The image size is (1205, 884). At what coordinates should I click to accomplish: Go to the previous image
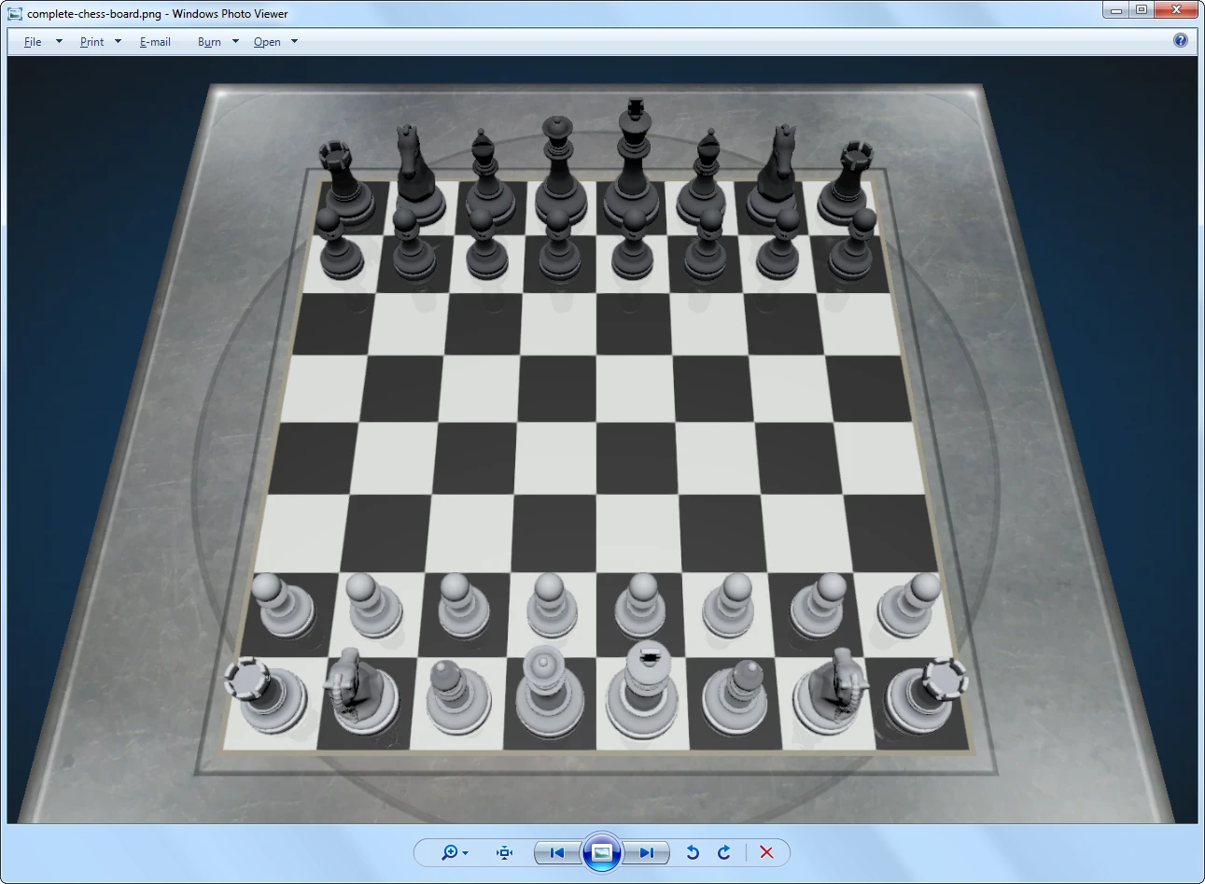[555, 852]
